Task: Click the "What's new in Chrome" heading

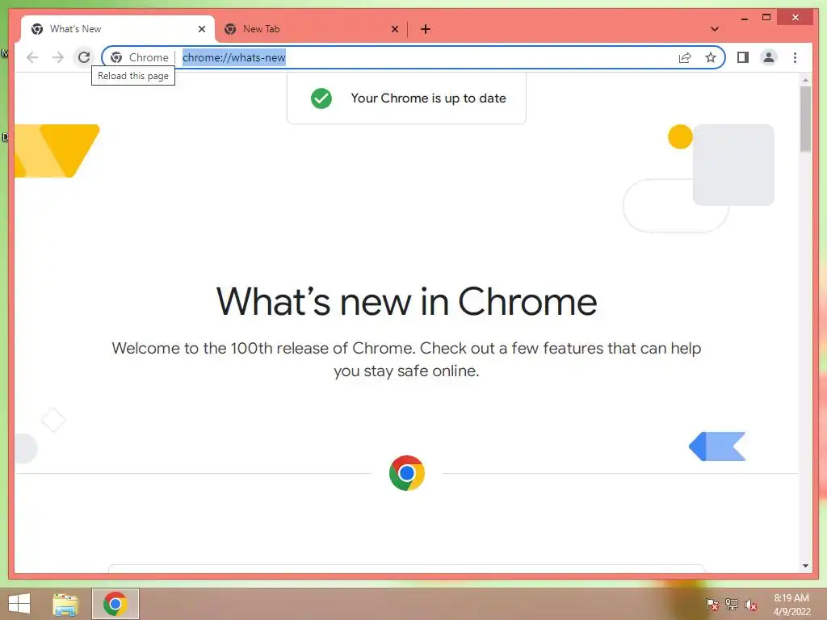Action: pos(407,302)
